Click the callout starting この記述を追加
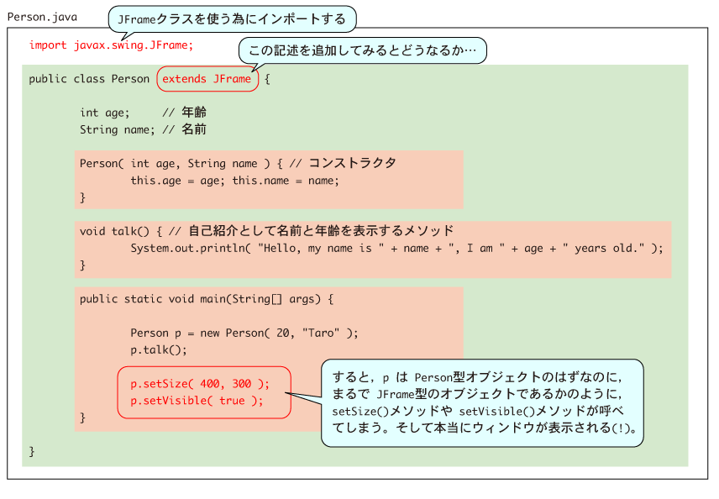The height and width of the screenshot is (499, 719). pyautogui.click(x=362, y=50)
